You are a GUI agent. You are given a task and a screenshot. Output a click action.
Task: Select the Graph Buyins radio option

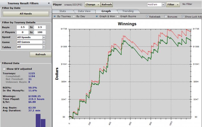tap(118, 16)
